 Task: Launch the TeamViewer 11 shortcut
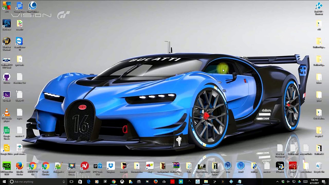coord(20,44)
